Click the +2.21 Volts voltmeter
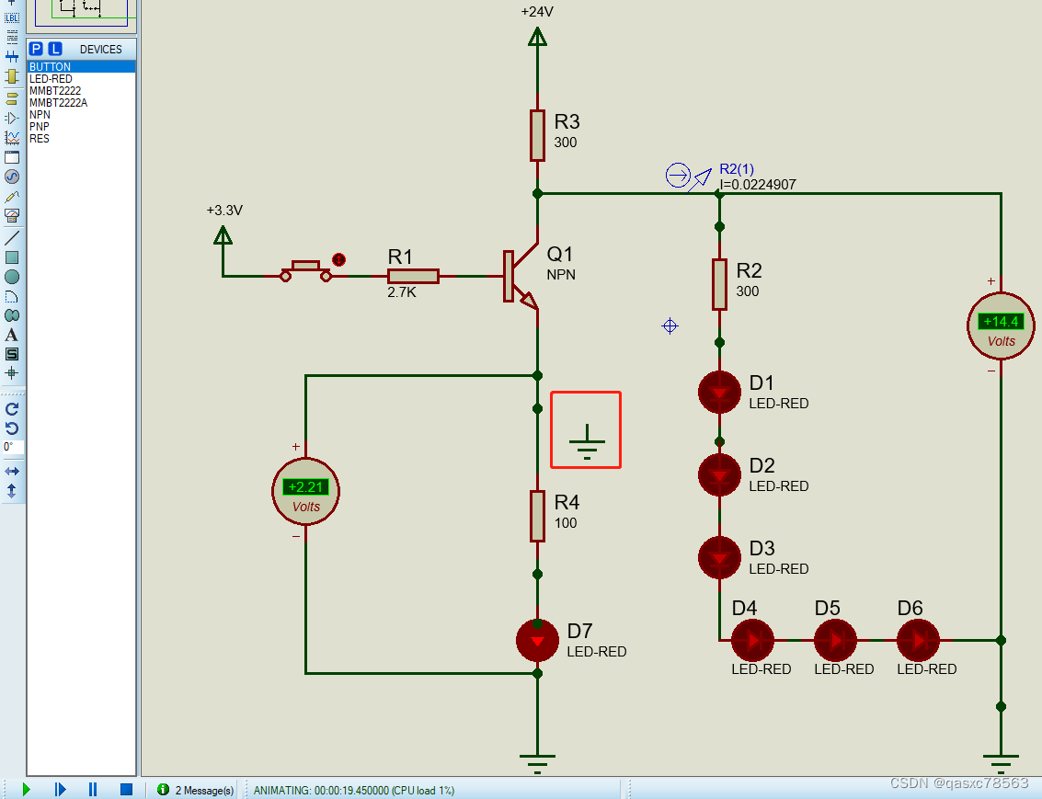Viewport: 1042px width, 799px height. point(305,492)
